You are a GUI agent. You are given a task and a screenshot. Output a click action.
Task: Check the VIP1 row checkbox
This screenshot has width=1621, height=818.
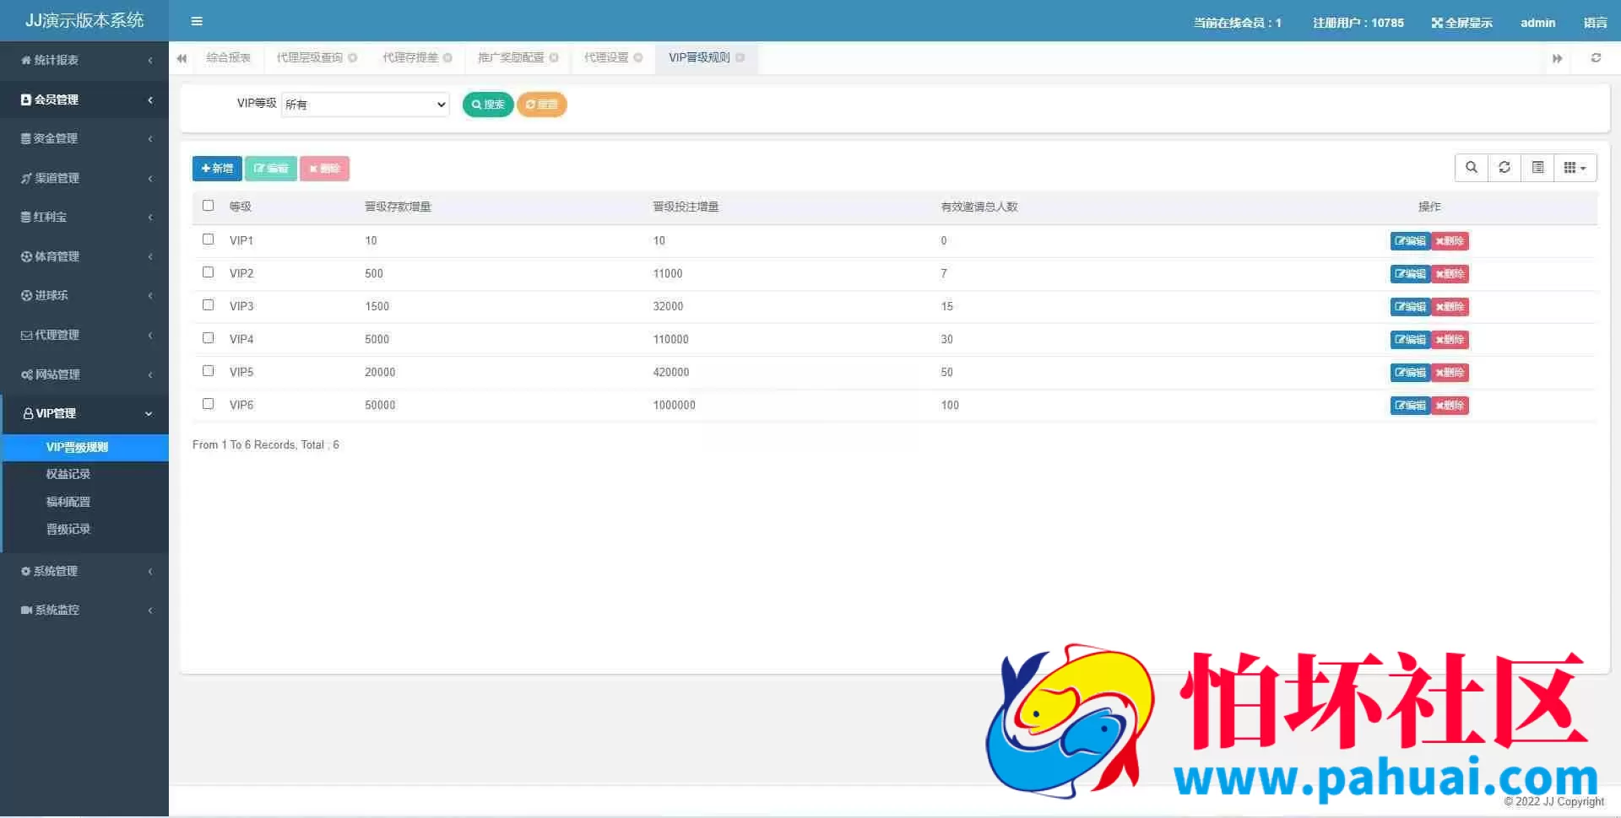tap(209, 239)
